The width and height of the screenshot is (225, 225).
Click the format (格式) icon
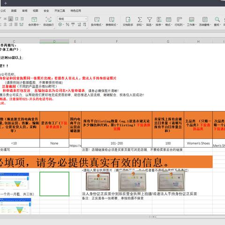click(x=168, y=20)
